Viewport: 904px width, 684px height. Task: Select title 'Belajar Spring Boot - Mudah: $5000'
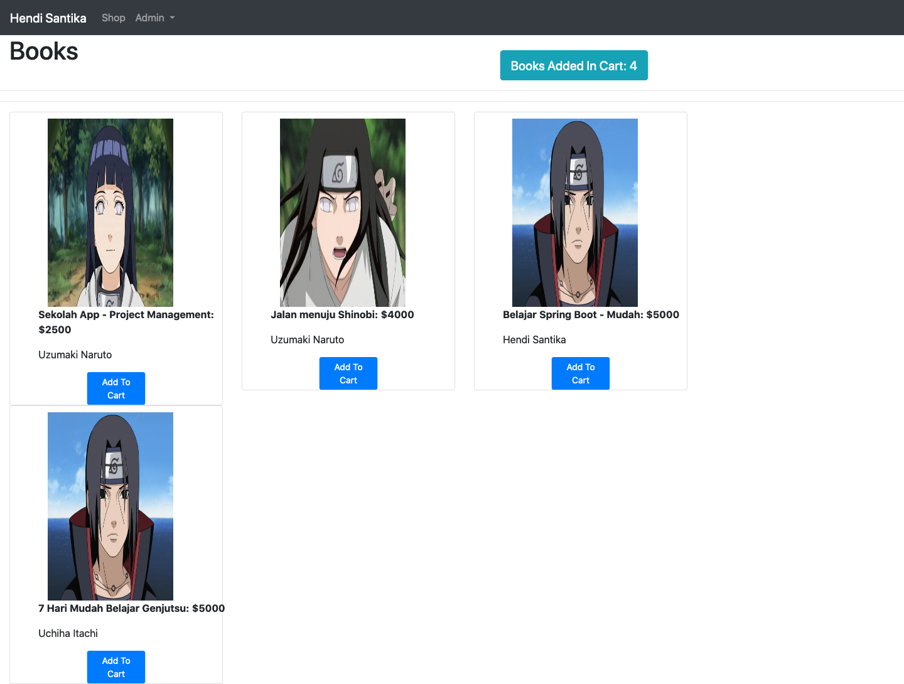click(591, 314)
